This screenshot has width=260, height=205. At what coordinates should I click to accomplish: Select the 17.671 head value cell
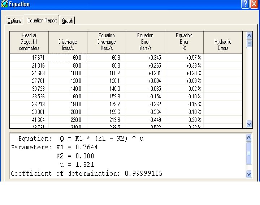click(29, 57)
